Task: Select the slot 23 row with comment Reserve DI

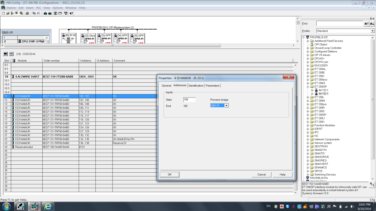Action: point(80,143)
